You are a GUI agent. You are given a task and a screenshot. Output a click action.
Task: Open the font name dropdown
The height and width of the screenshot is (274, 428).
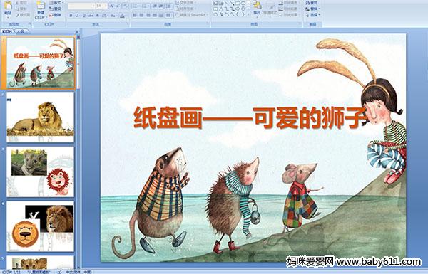click(93, 6)
